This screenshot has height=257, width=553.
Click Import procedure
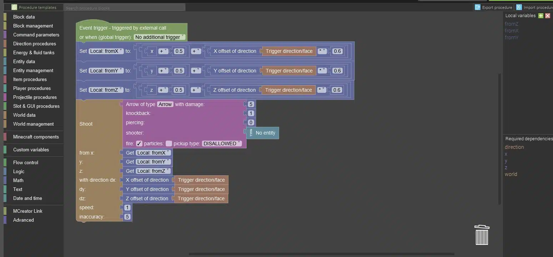(x=534, y=7)
